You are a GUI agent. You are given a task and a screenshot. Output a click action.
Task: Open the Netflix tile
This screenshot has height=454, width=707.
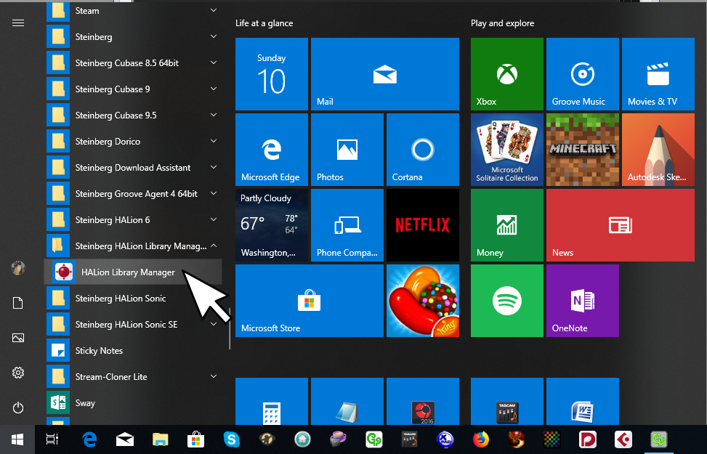coord(422,225)
